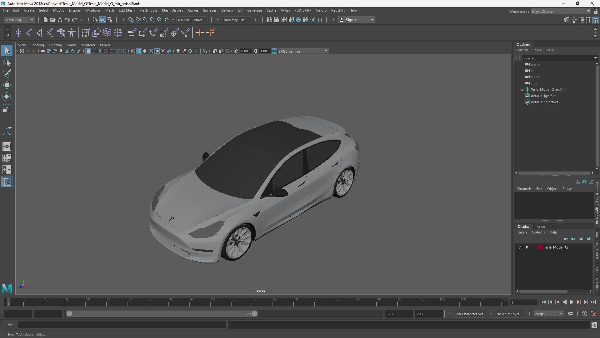Toggle playback P box for Tesla_Model_Q

pyautogui.click(x=527, y=247)
